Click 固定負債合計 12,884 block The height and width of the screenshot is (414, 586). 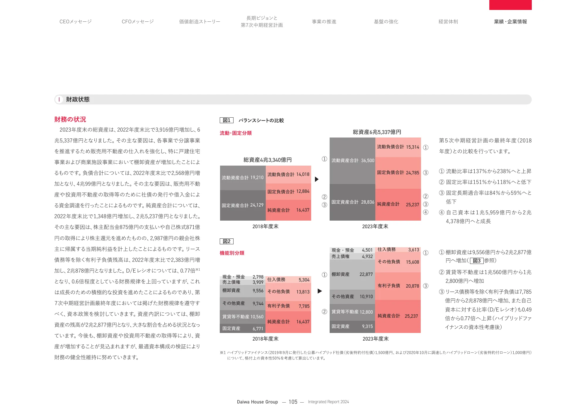pos(288,192)
